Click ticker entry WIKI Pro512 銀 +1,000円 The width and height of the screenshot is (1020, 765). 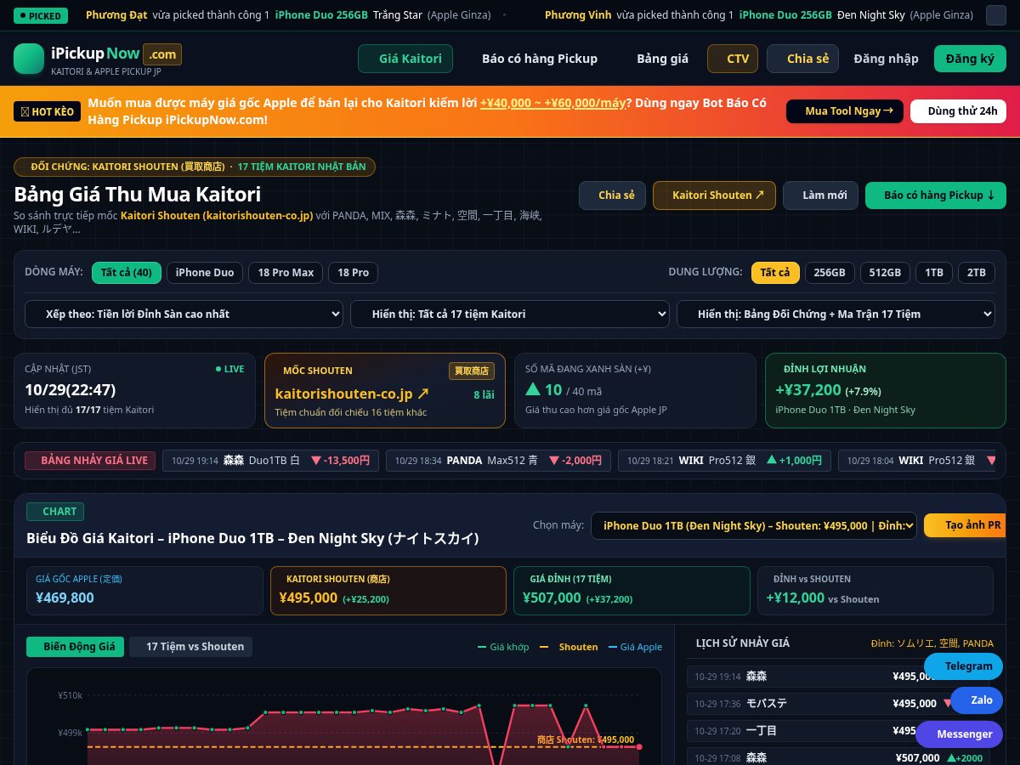click(724, 460)
